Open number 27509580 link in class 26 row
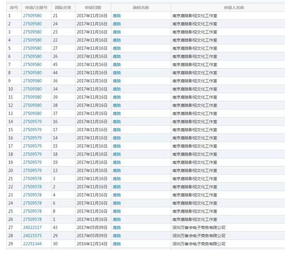Screen dimensions: 285x254 click(x=32, y=56)
